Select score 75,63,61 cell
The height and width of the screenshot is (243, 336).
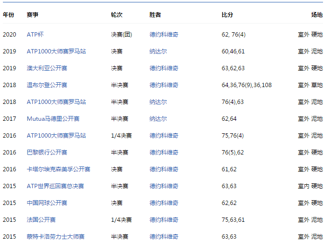pyautogui.click(x=233, y=219)
